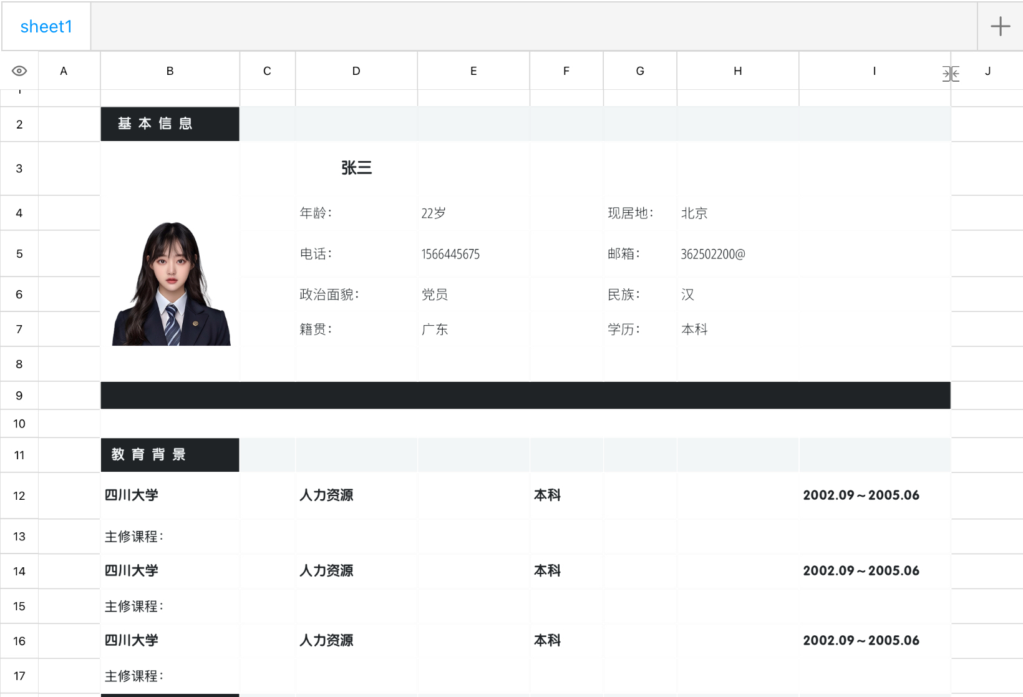Toggle the eye visibility icon in header corner
The height and width of the screenshot is (697, 1023).
(19, 71)
